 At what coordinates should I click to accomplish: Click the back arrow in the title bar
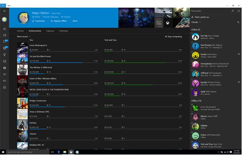click(3, 6)
